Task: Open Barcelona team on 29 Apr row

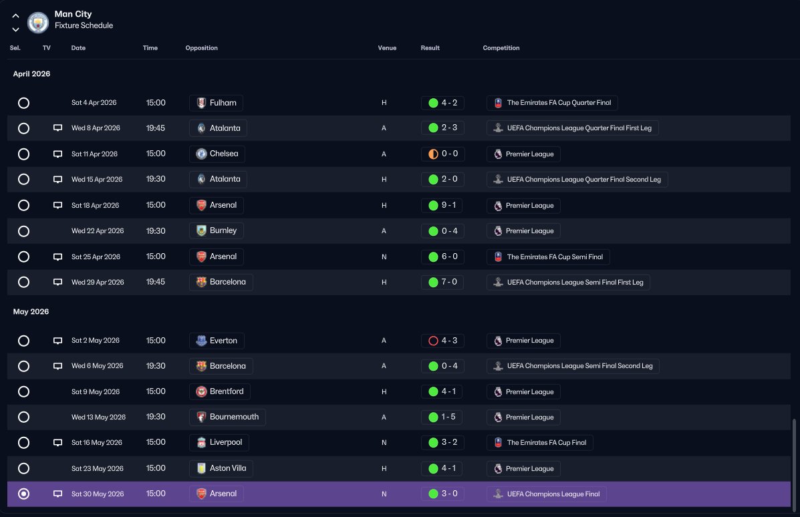Action: [221, 282]
